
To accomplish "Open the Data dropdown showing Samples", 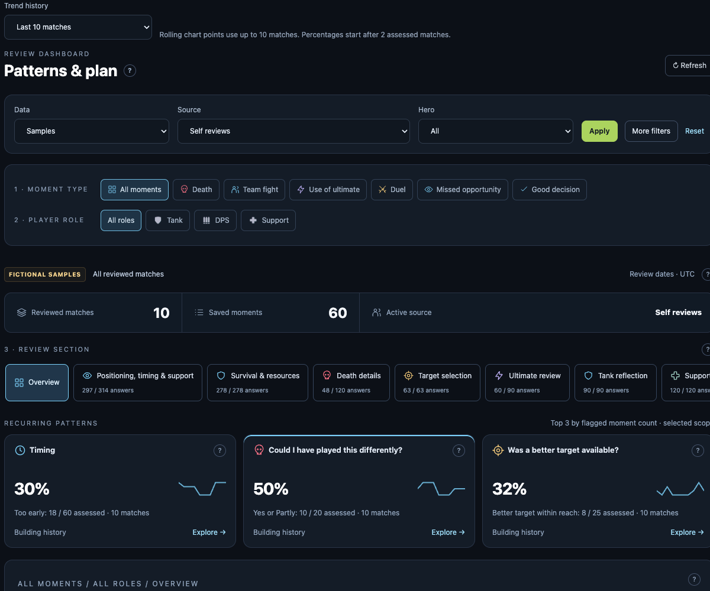I will click(x=92, y=131).
